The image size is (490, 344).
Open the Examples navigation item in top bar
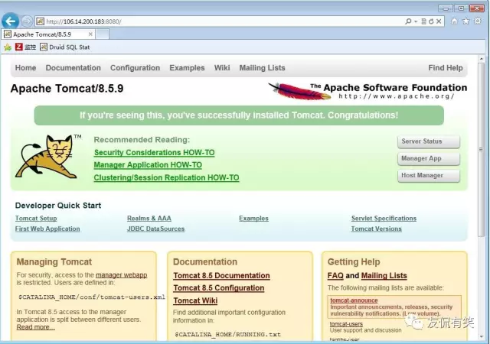click(187, 68)
